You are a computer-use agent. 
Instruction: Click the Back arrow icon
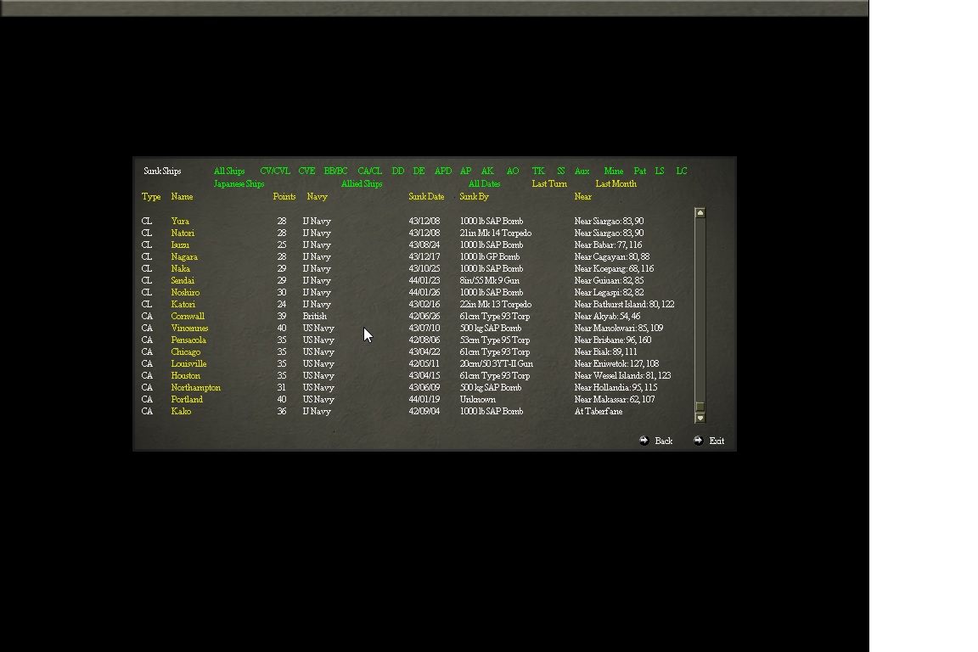[x=644, y=441]
